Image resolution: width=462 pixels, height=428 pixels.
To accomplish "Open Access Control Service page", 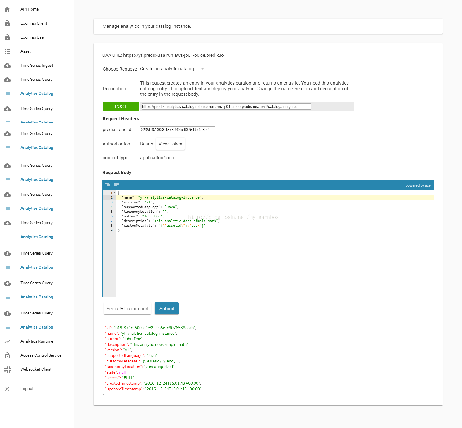I will [x=41, y=355].
